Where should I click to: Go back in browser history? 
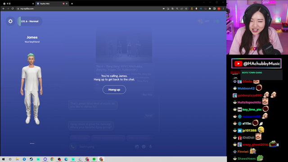4,9
